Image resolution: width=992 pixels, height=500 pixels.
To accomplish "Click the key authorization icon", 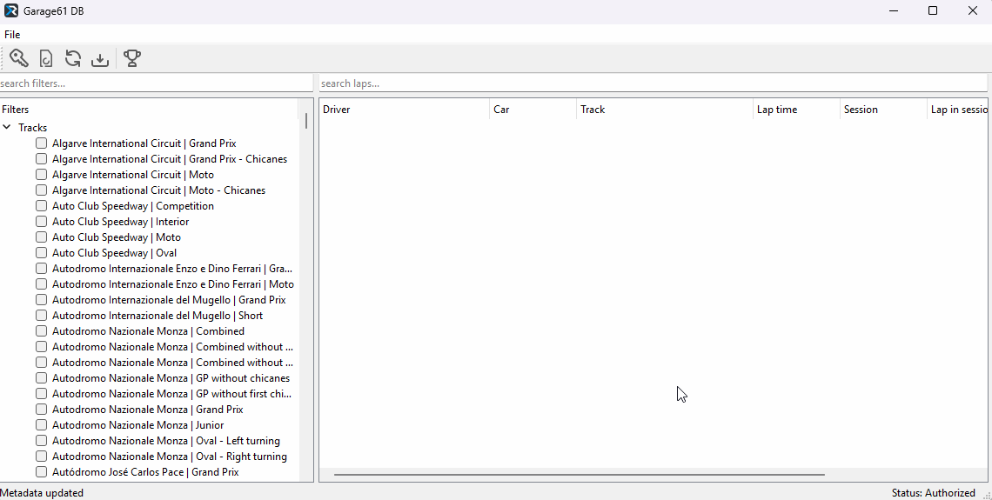I will [x=19, y=58].
